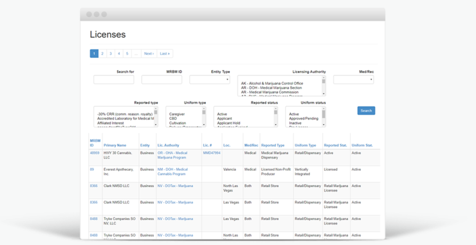
Task: Click the Next page link
Action: point(149,53)
